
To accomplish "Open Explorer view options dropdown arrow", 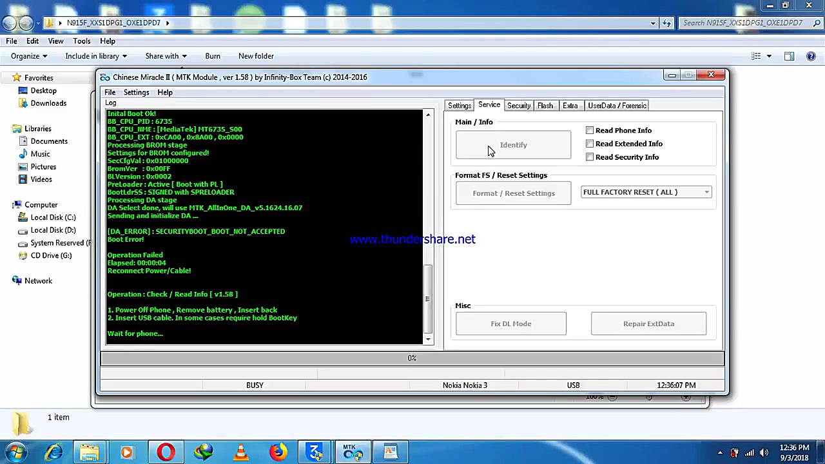I will (x=769, y=56).
